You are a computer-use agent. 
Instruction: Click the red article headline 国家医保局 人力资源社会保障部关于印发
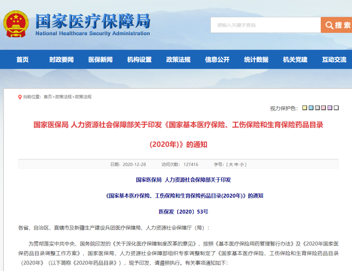pyautogui.click(x=178, y=134)
